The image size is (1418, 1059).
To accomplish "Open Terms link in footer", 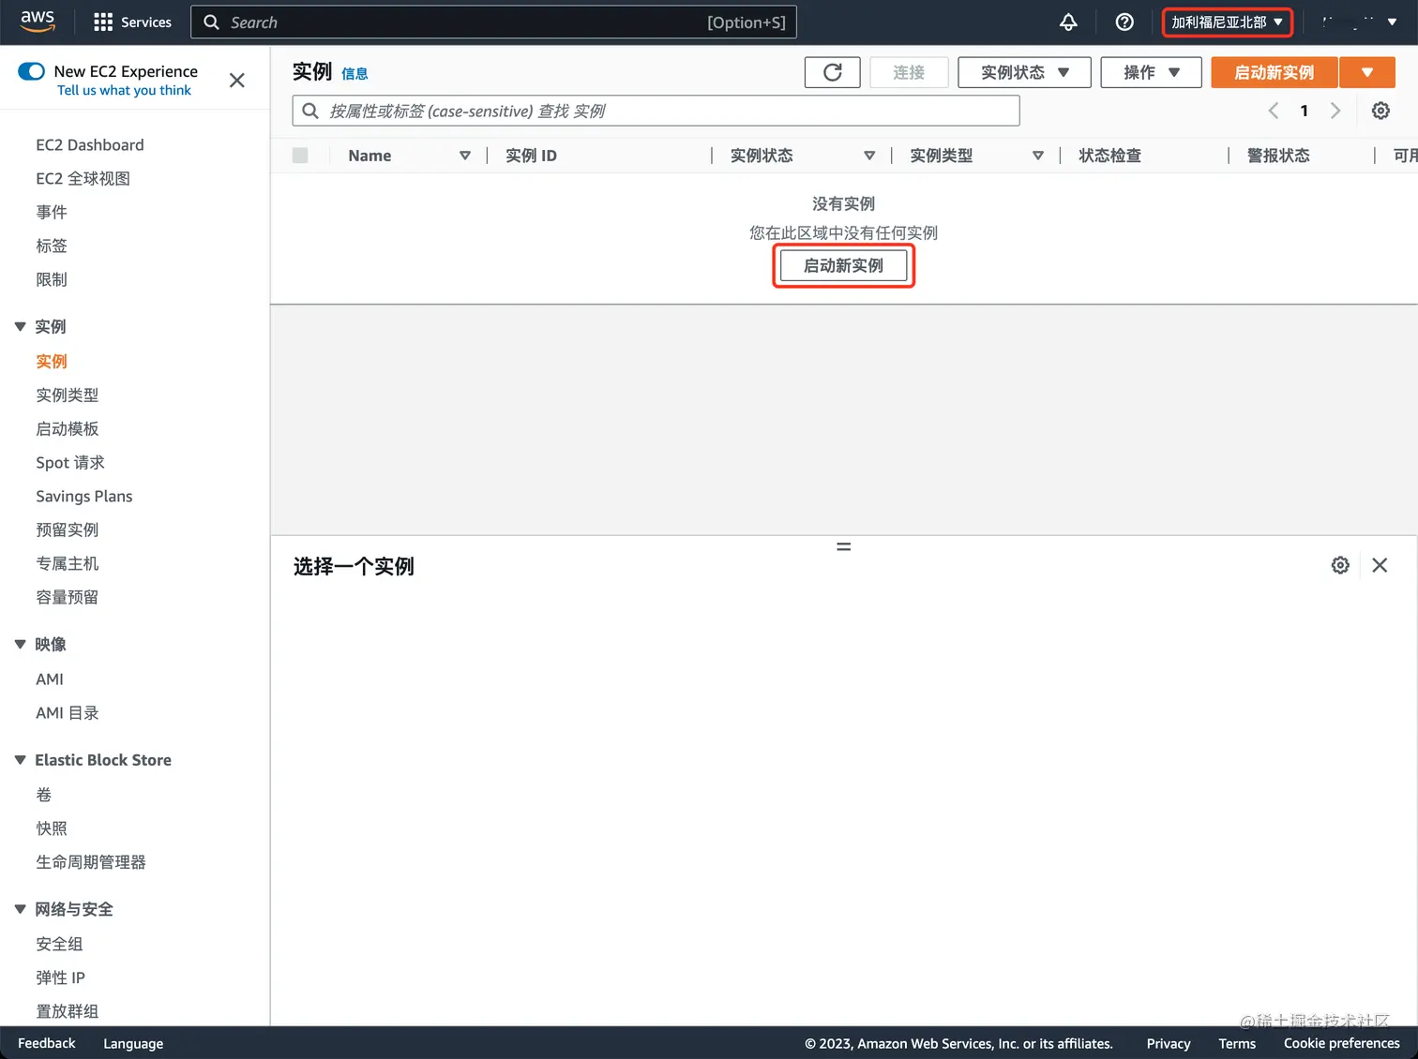I will tap(1237, 1043).
